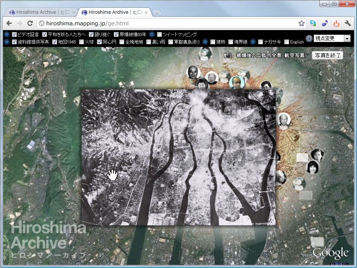The height and width of the screenshot is (268, 357).
Task: Close the first Hiroshima Archive tab
Action: [73, 13]
